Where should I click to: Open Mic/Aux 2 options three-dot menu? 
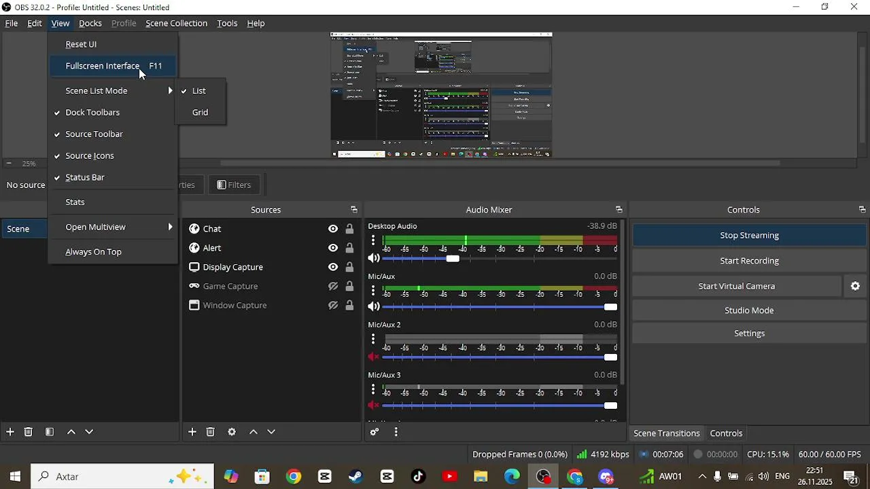click(373, 338)
